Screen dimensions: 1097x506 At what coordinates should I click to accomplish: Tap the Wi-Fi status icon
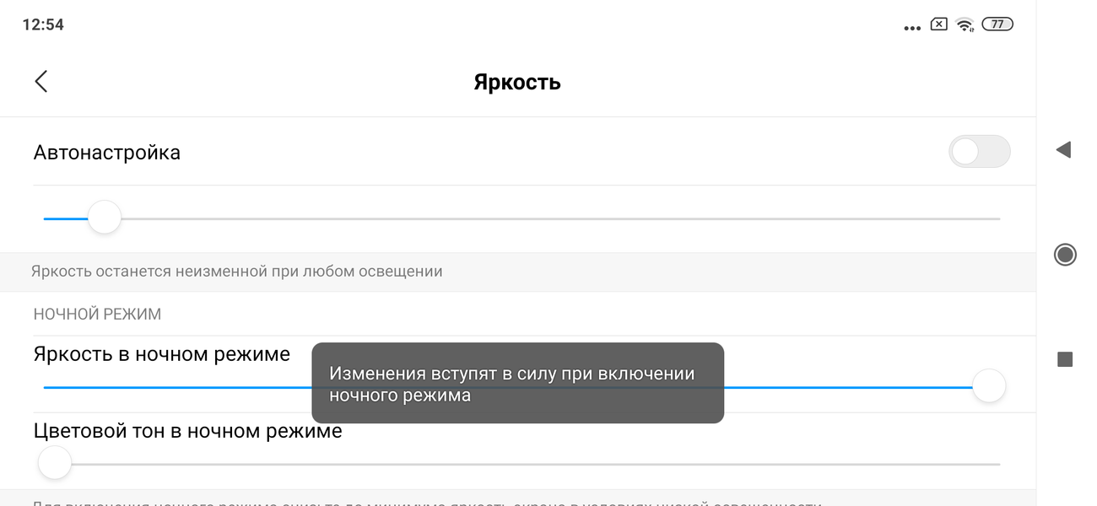(965, 24)
